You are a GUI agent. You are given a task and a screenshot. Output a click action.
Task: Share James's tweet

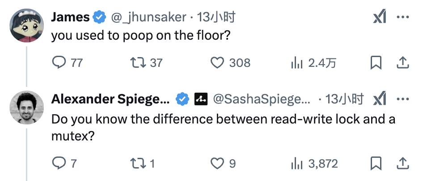[x=403, y=63]
